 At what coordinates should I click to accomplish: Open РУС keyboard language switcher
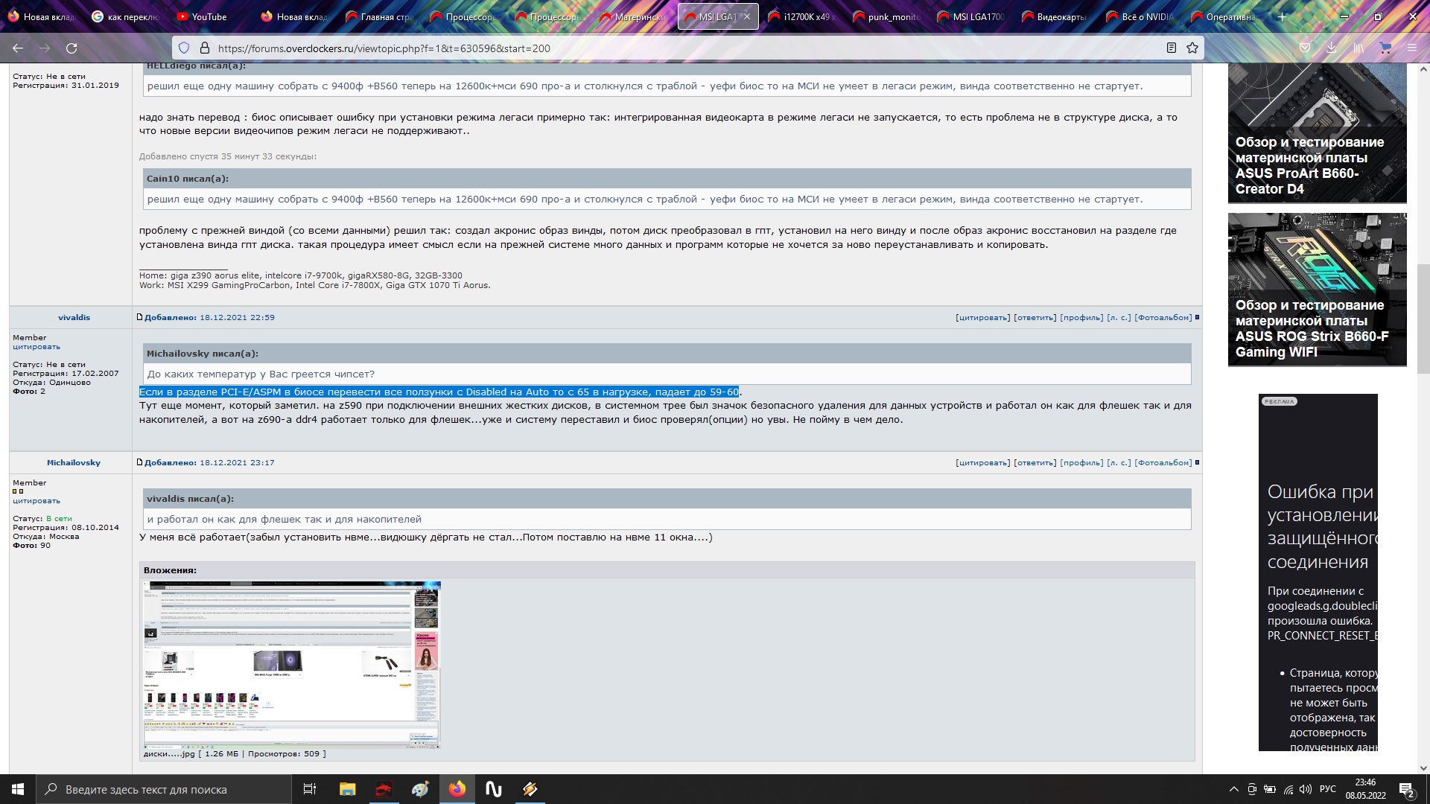click(1327, 789)
